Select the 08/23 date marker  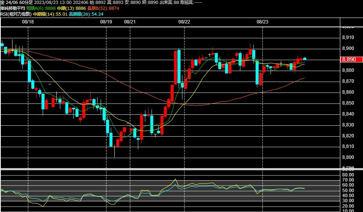pos(262,22)
